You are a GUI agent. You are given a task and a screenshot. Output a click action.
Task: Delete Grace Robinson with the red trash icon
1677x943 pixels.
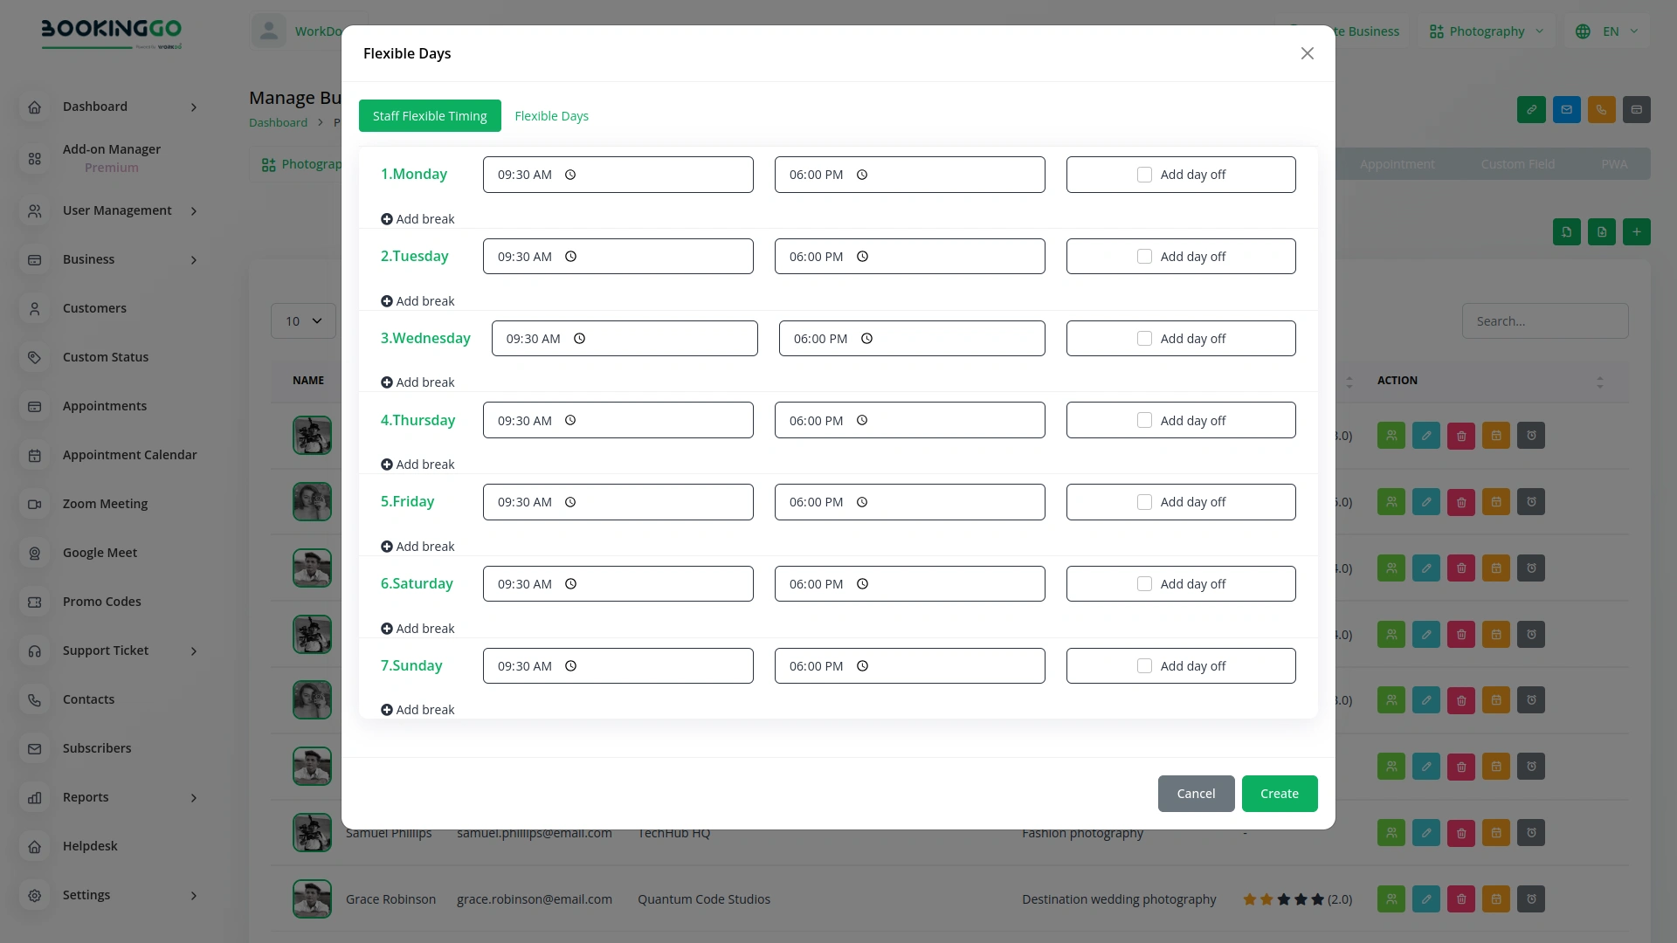pyautogui.click(x=1460, y=898)
